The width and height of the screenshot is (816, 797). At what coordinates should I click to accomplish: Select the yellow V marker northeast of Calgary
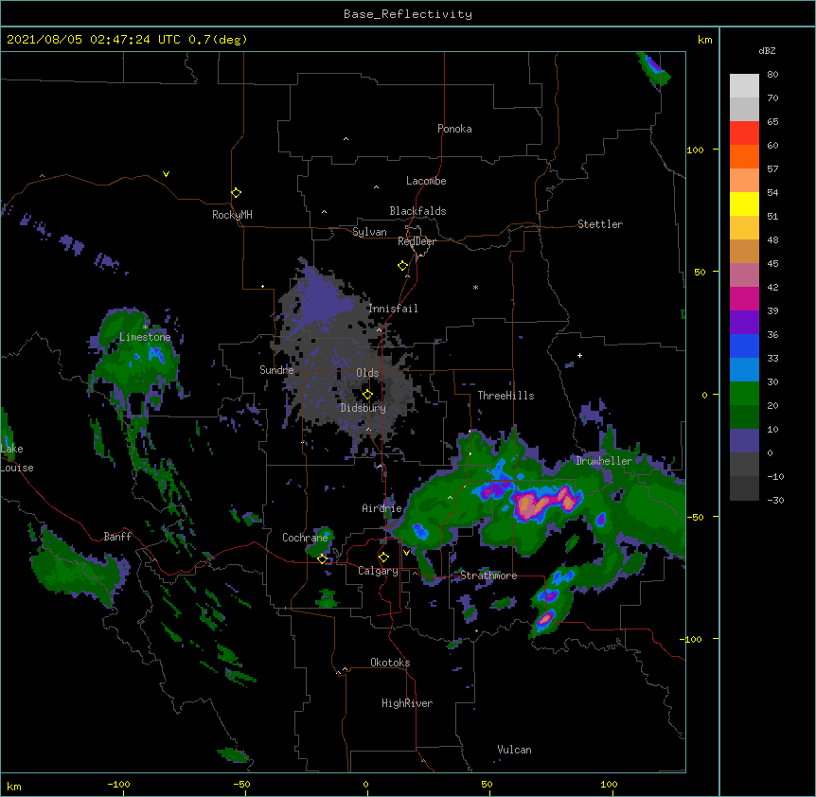(x=406, y=552)
